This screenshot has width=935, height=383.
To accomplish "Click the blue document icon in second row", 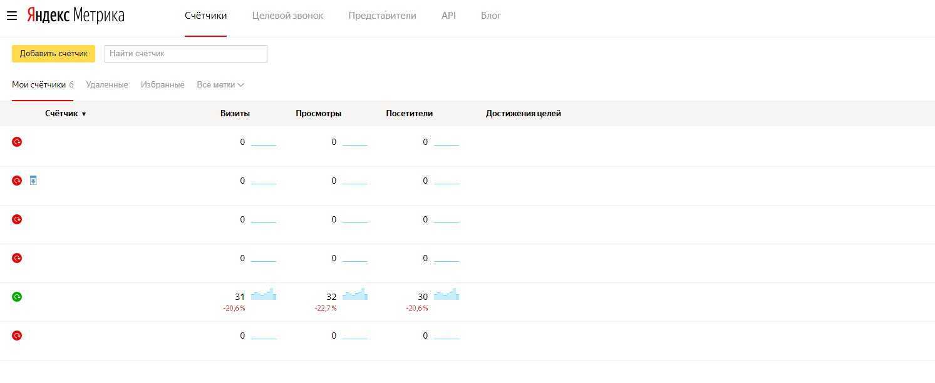I will click(33, 181).
